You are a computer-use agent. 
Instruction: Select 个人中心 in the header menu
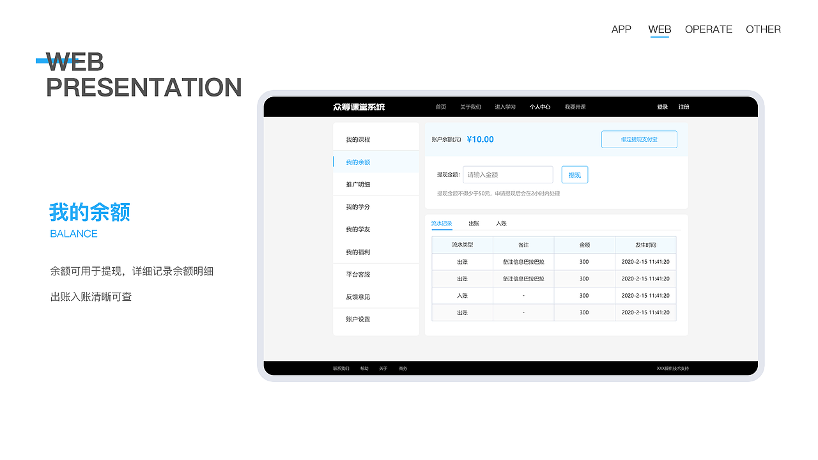(x=540, y=107)
